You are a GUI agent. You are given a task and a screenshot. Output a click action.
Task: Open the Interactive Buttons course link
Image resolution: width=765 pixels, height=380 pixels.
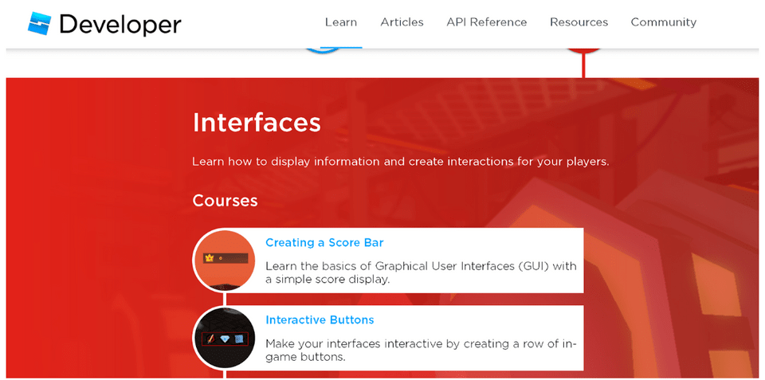point(320,320)
